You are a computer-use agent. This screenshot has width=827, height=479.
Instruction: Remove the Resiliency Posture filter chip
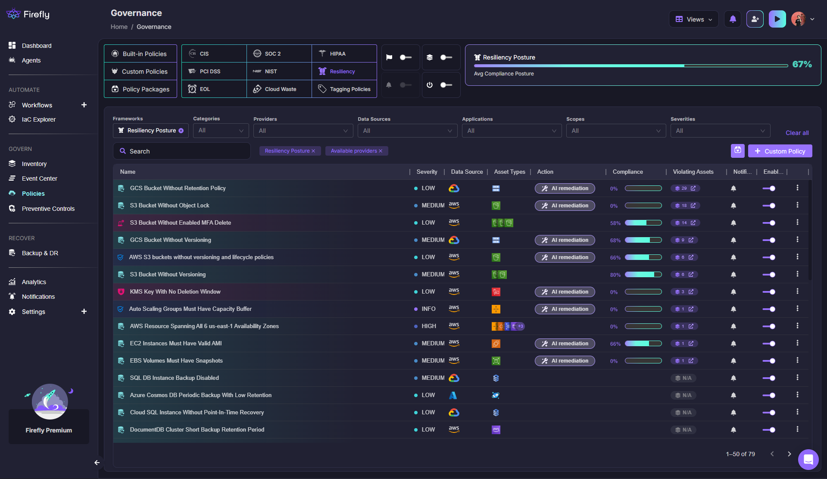click(313, 151)
